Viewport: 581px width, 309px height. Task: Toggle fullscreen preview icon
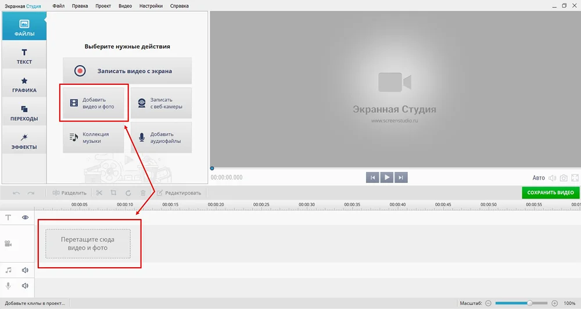575,178
